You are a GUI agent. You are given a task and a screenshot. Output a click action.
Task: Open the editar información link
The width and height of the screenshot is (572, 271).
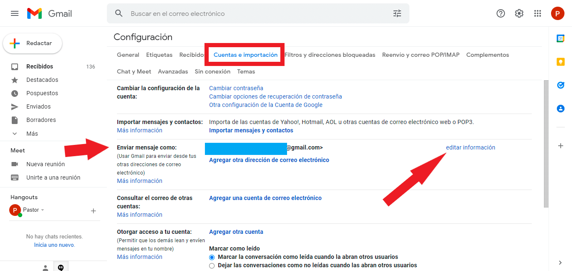tap(470, 147)
